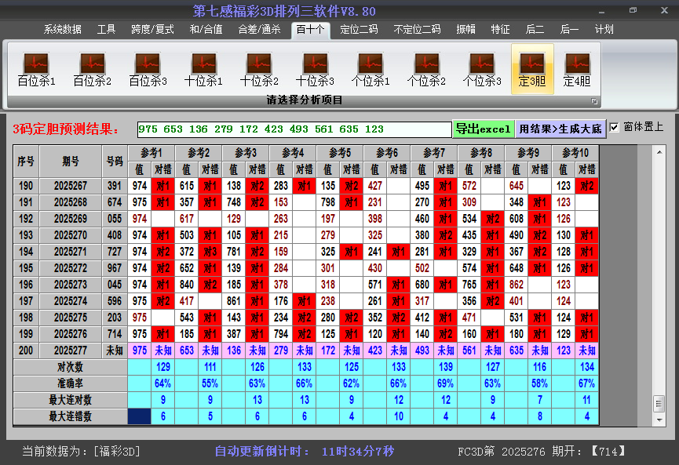
Task: Open the 十位杀1 analysis tool
Action: tap(202, 66)
